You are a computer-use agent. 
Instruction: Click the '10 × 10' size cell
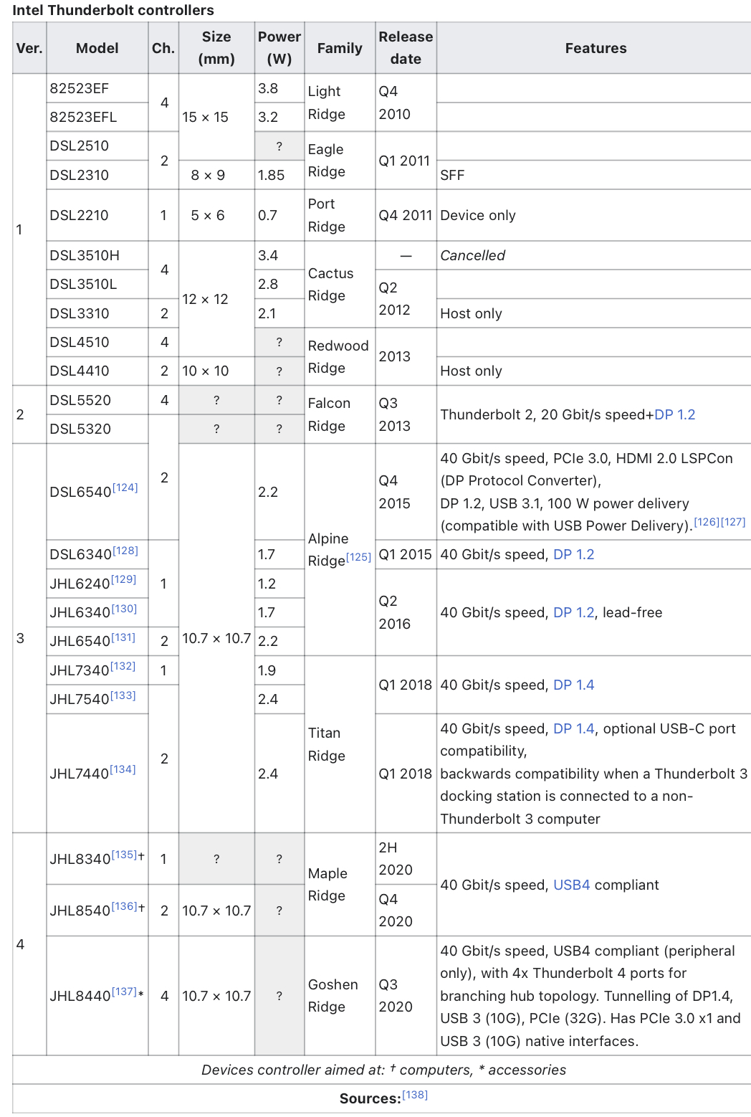216,371
